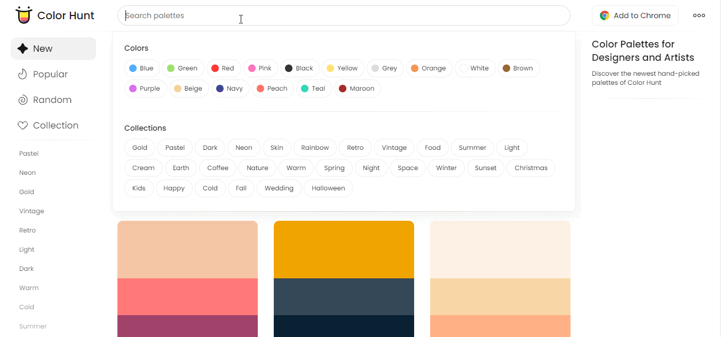721x337 pixels.
Task: Pick the Maroon color tag
Action: coord(358,89)
